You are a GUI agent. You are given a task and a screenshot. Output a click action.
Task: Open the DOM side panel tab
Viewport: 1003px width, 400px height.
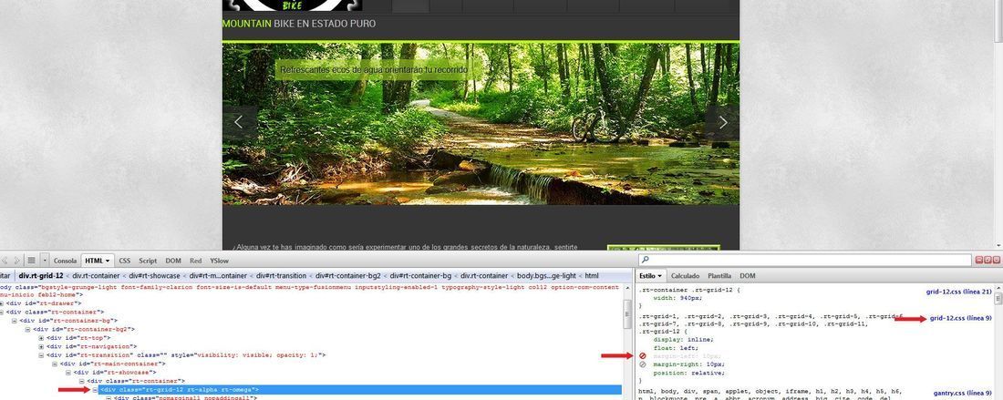(748, 276)
